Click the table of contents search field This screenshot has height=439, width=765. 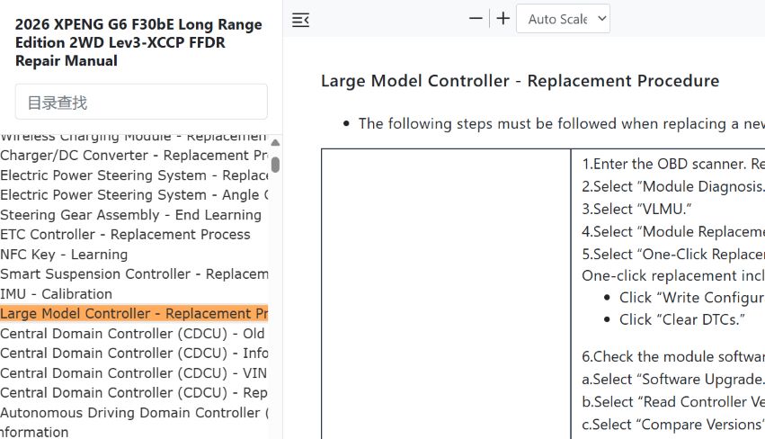click(141, 102)
